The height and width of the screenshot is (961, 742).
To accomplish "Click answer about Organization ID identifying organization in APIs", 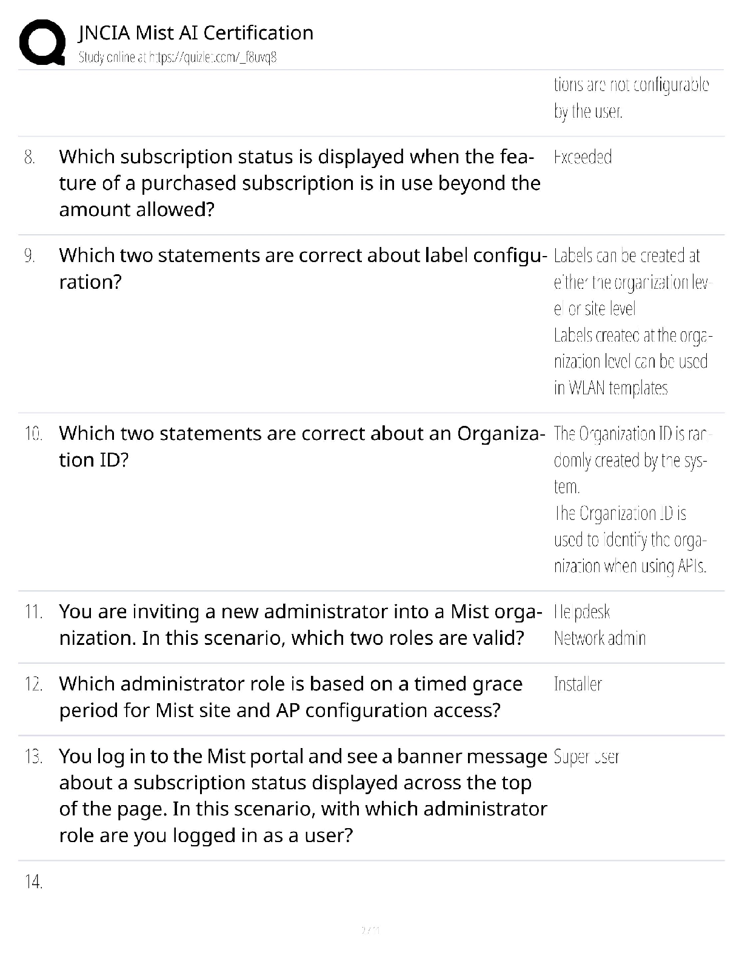I will (x=630, y=540).
